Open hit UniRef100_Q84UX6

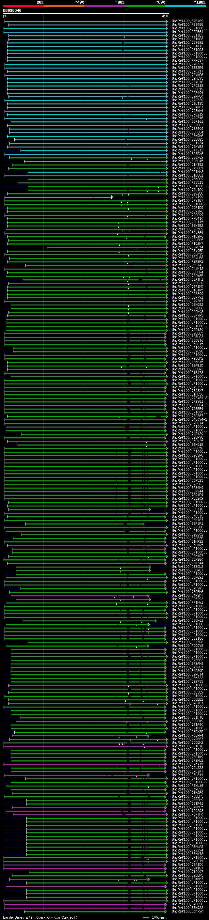(187, 82)
